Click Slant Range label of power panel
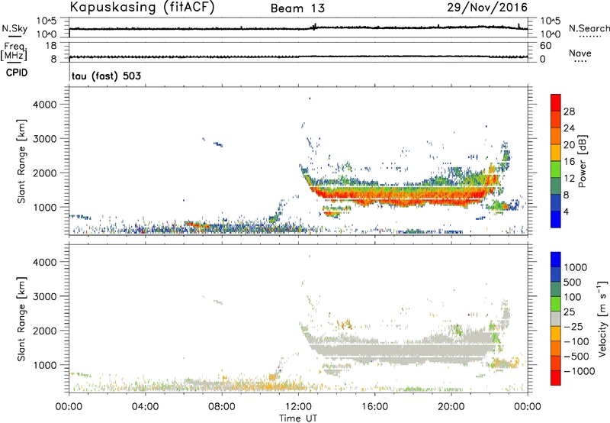Viewport: 610px width, 423px height. pos(21,162)
